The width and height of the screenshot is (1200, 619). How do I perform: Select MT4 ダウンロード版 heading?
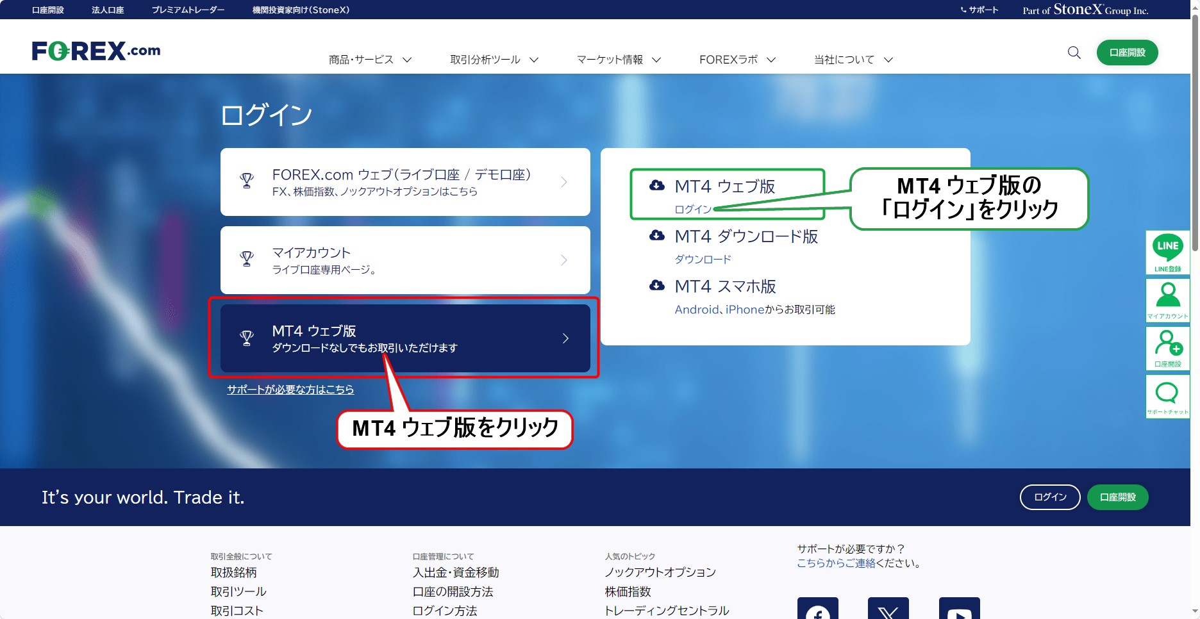coord(747,236)
